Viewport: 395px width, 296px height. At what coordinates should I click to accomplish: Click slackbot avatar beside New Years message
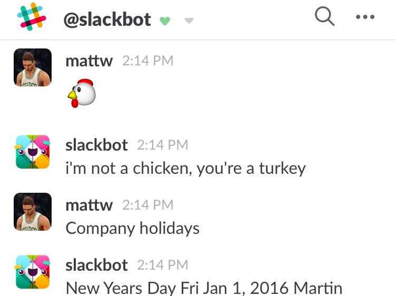click(33, 272)
